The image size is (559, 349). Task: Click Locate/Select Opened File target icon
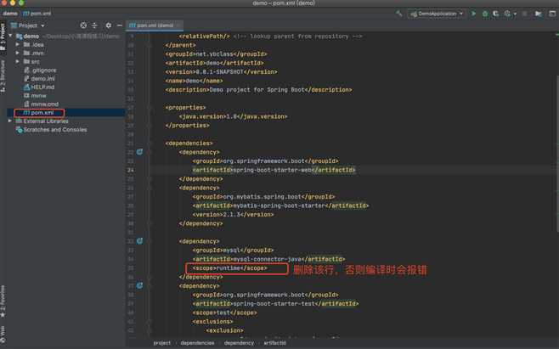tap(83, 25)
